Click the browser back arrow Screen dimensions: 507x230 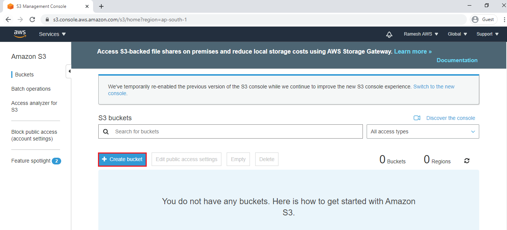pos(8,19)
